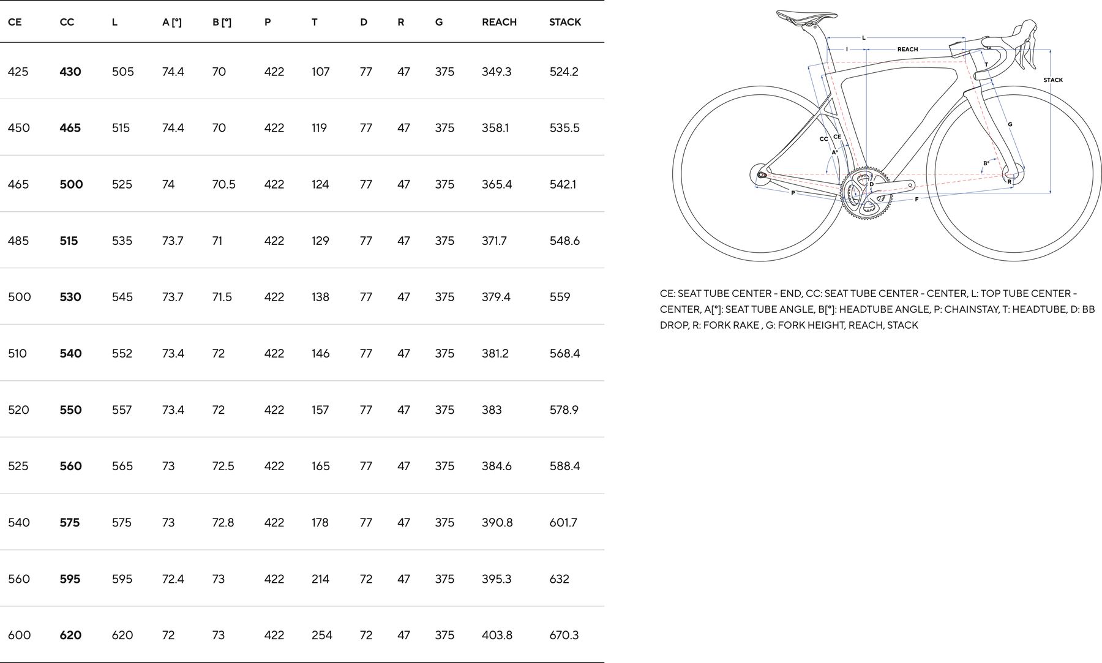
Task: Click the stack value 601.7
Action: coord(563,523)
